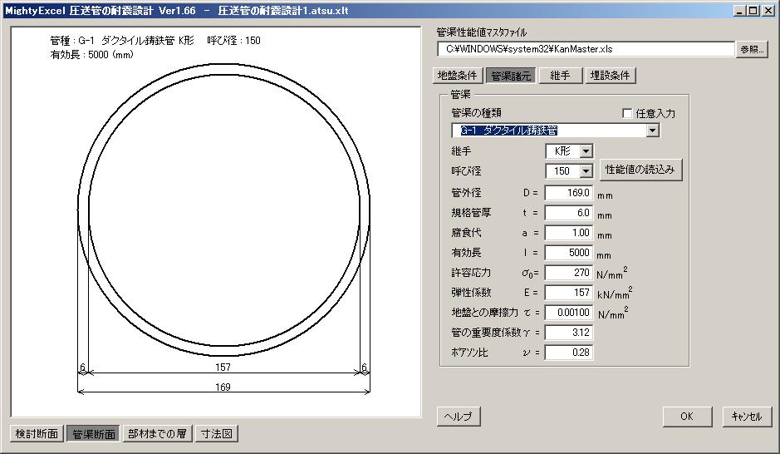The width and height of the screenshot is (780, 454).
Task: Click the 地盤との摩擦力 τ field
Action: (568, 312)
